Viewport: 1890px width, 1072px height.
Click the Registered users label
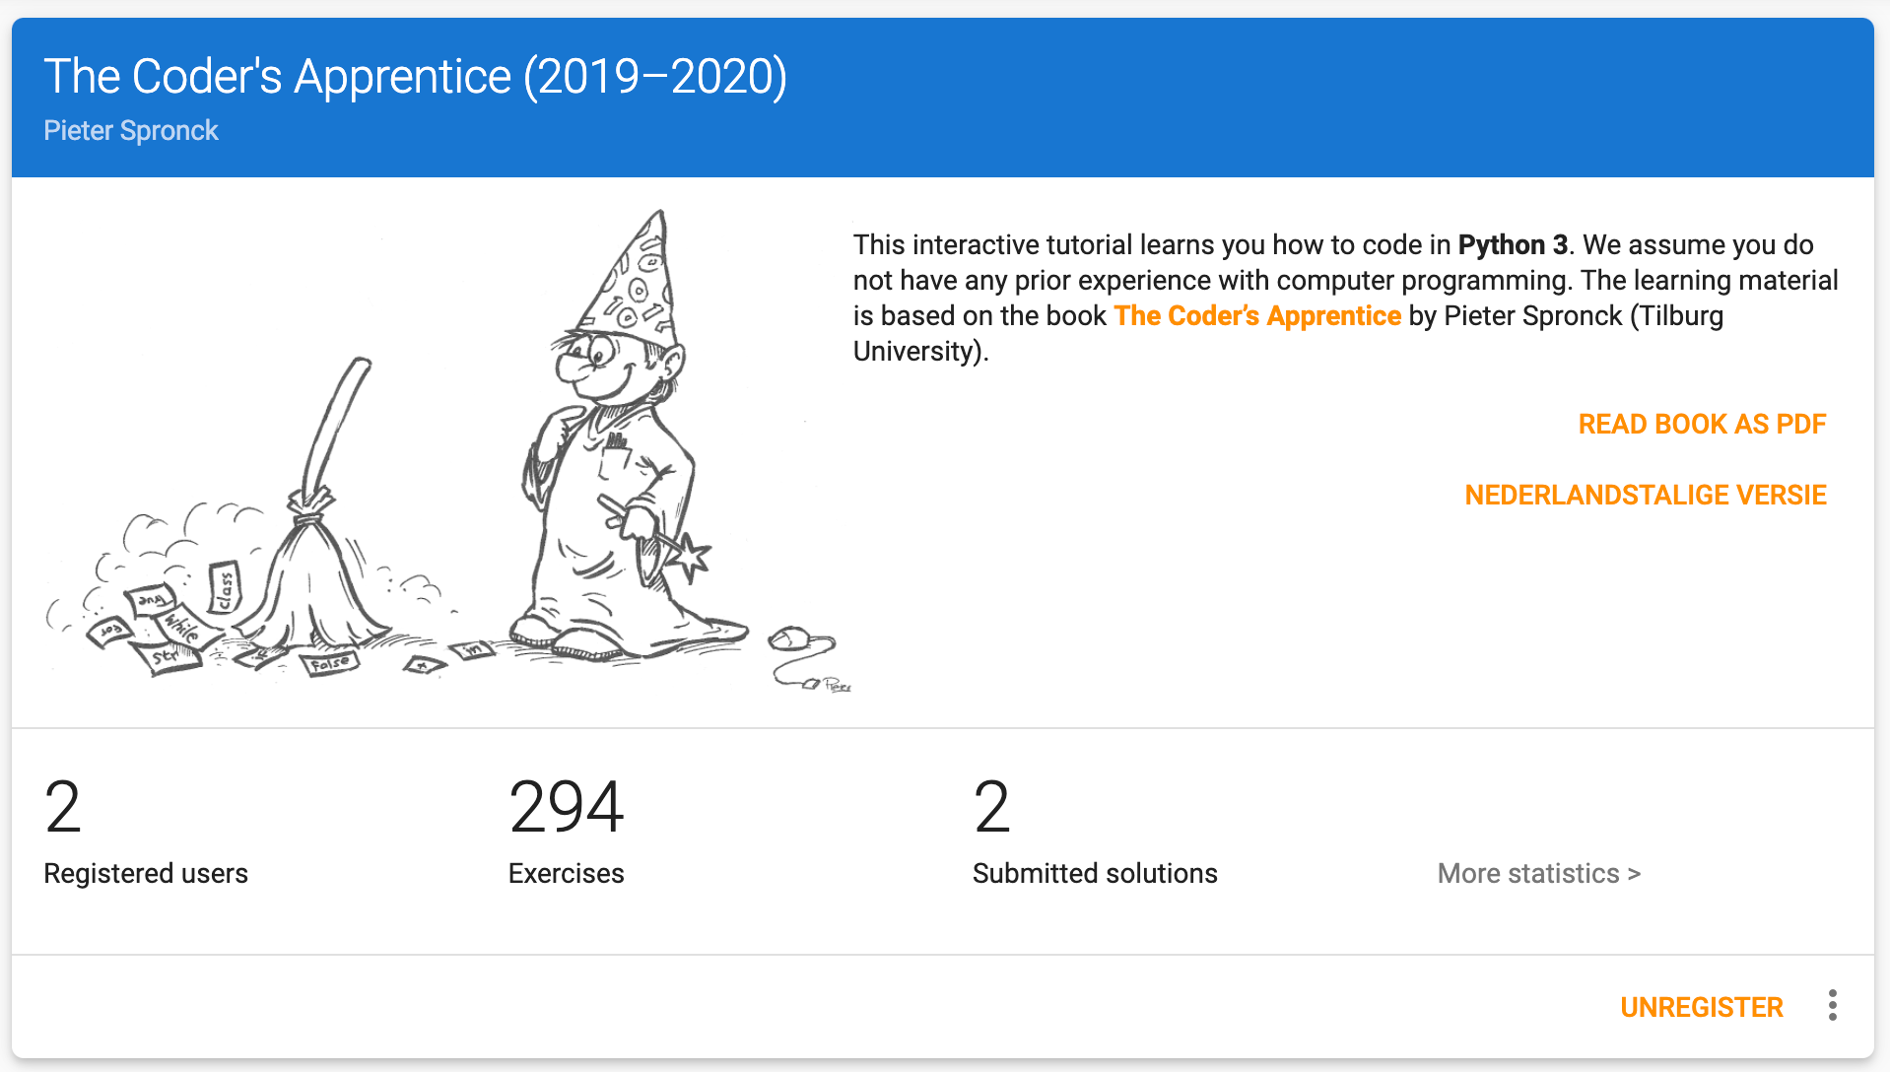tap(146, 873)
